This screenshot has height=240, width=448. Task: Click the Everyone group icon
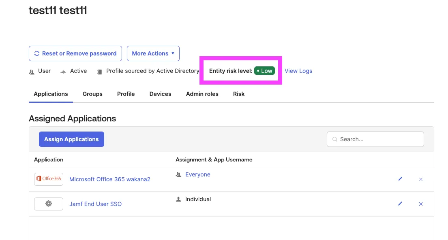[178, 175]
